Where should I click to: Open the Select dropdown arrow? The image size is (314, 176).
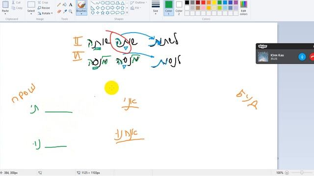click(31, 14)
